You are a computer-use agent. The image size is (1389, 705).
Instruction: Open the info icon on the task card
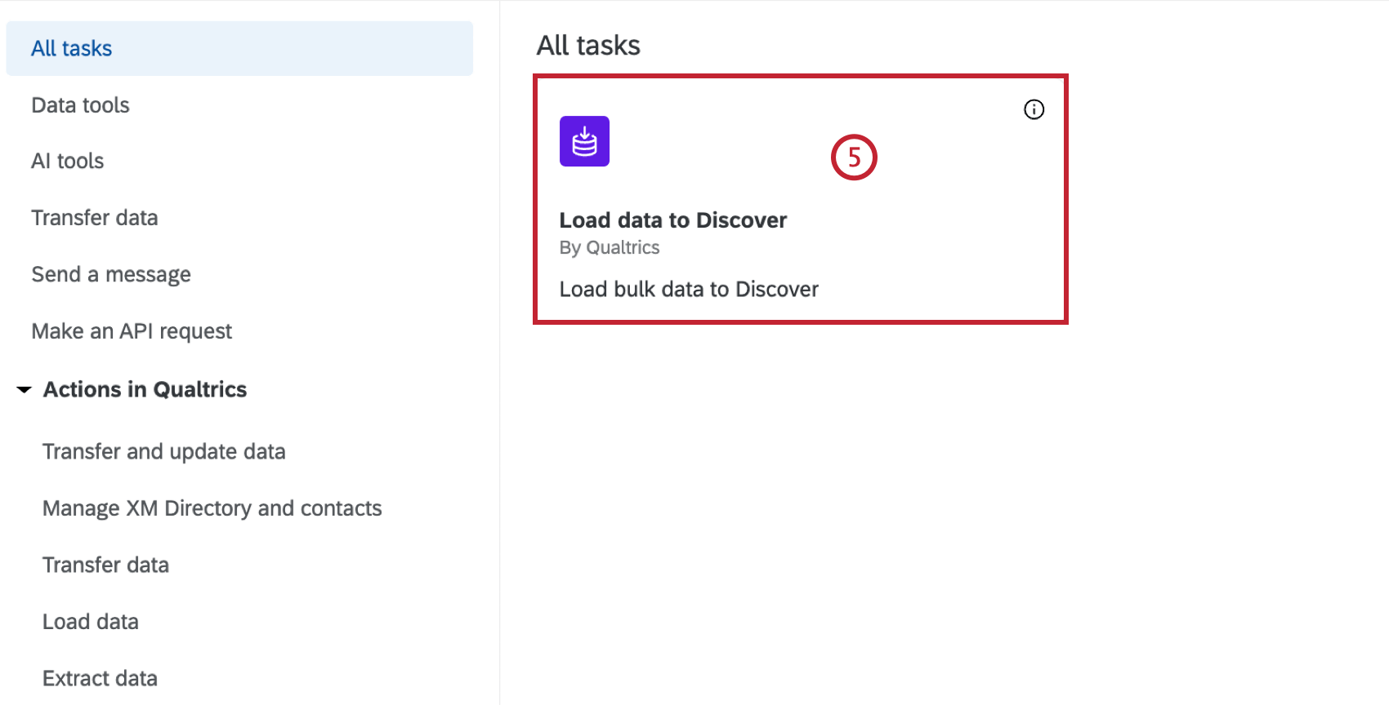(1034, 109)
